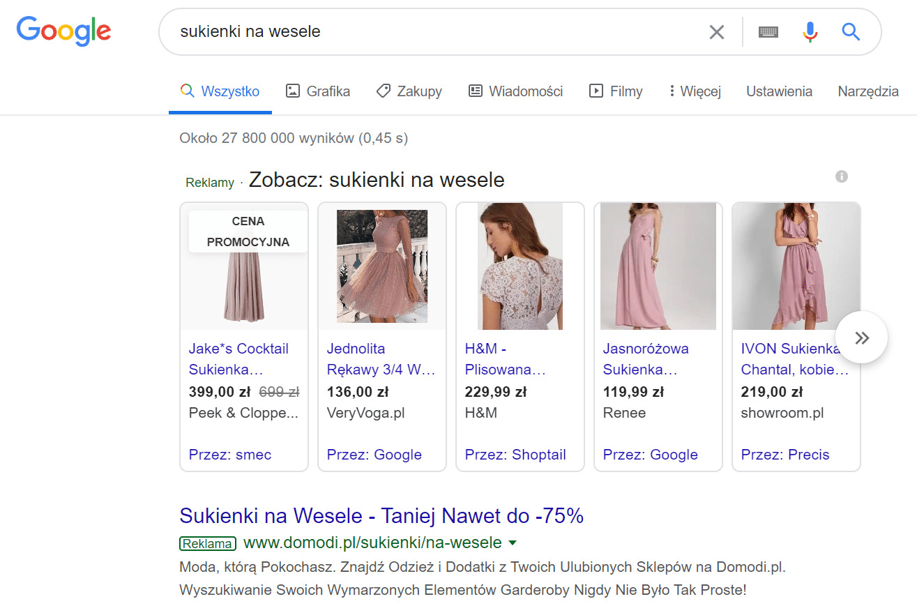The height and width of the screenshot is (606, 917).
Task: Open the Renee pink maxi dress thumbnail
Action: (x=658, y=266)
